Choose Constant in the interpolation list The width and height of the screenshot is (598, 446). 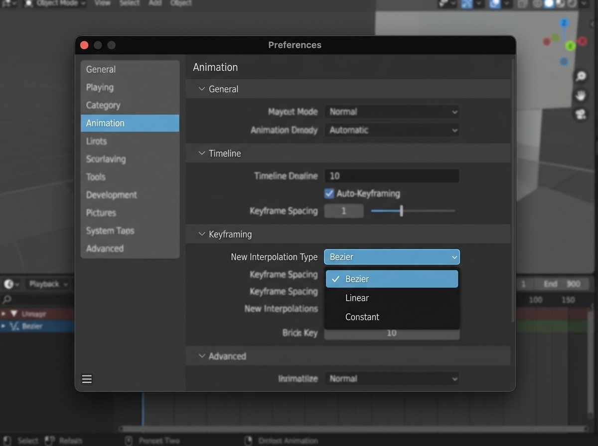392,317
